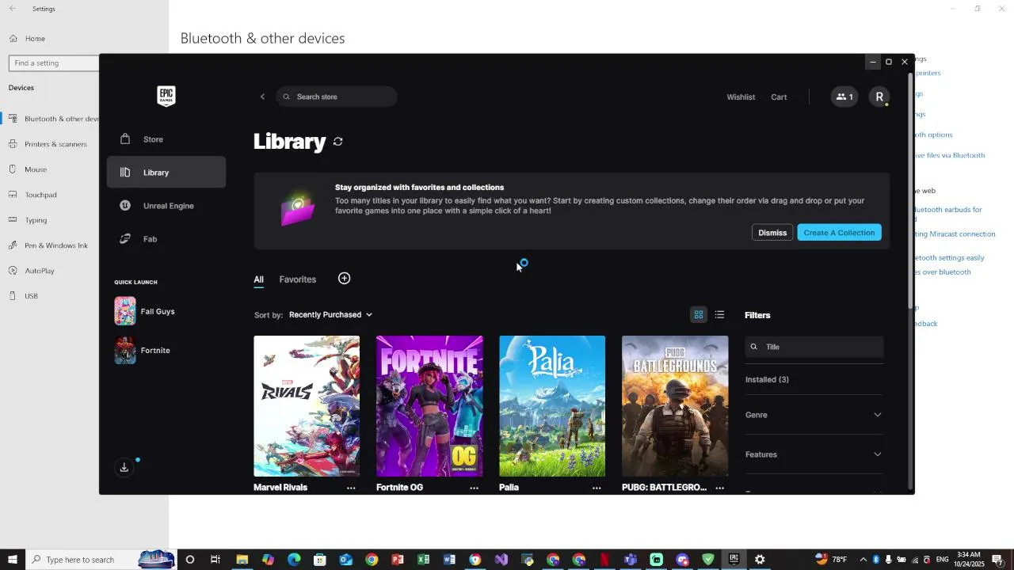Open the Fortnite OG cover art
Screen dimensions: 1014x570
tap(429, 406)
